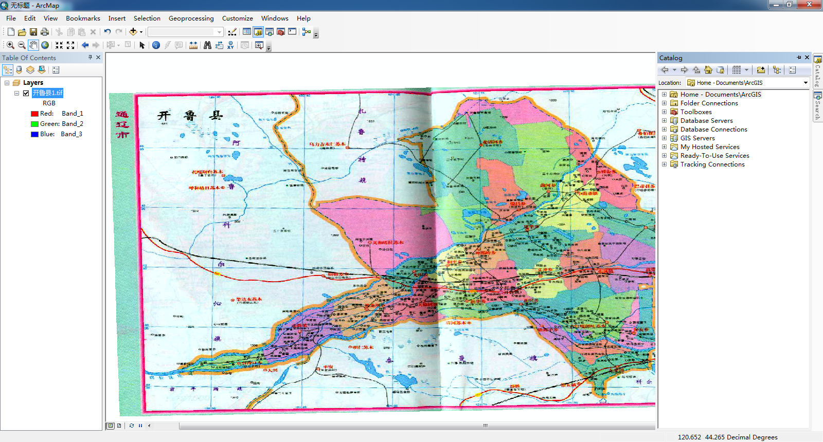Viewport: 823px width, 442px height.
Task: Click the red Band_1 color swatch
Action: pyautogui.click(x=34, y=114)
